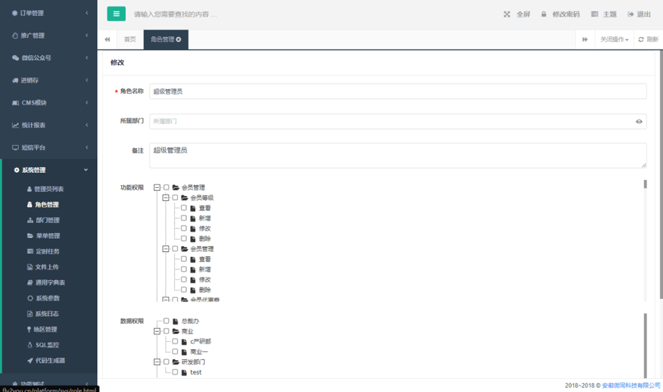
Task: Click the 系统参数 circle icon
Action: [30, 298]
